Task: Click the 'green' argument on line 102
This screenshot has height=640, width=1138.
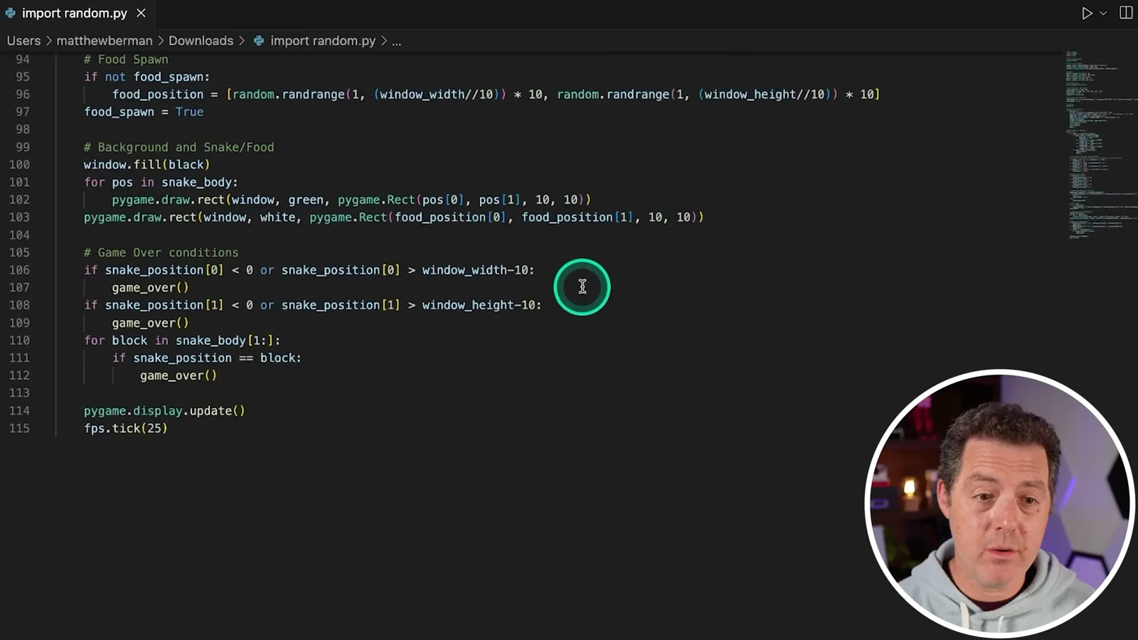Action: [x=306, y=200]
